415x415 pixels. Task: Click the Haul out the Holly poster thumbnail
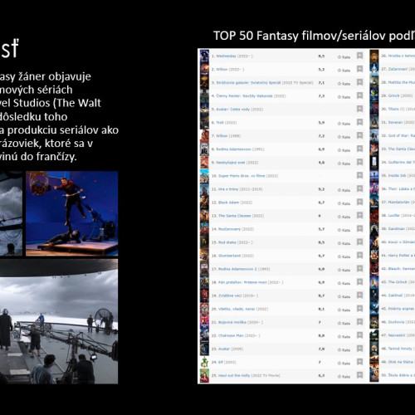point(204,375)
